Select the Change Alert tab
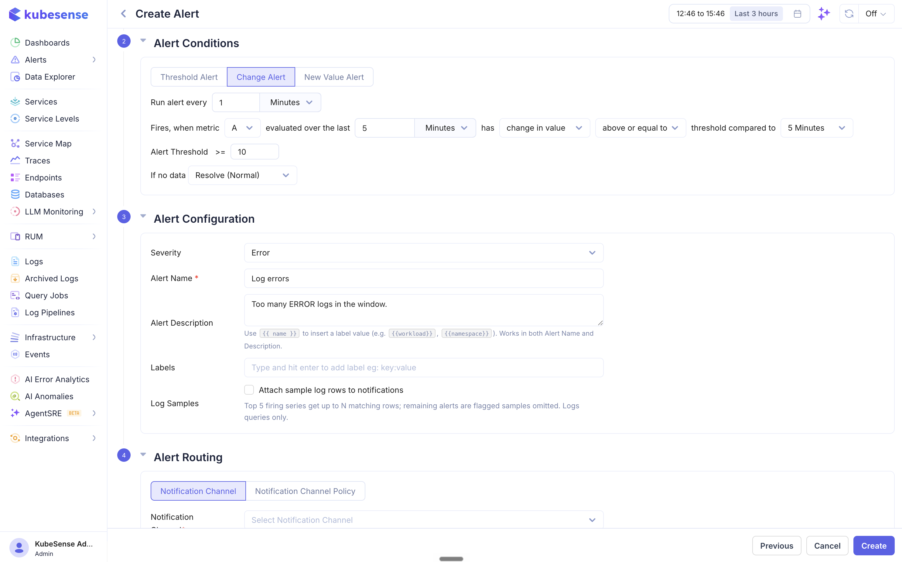The width and height of the screenshot is (902, 562). 261,77
